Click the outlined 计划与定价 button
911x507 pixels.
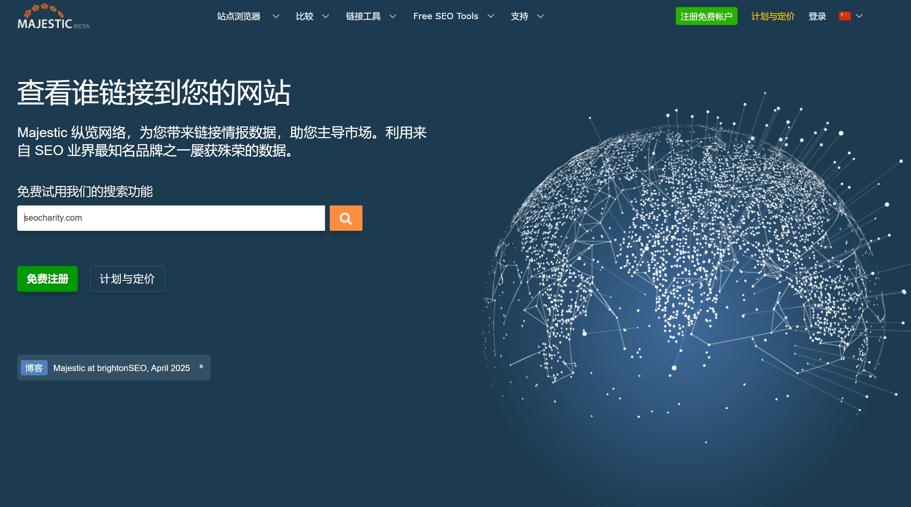(x=127, y=279)
